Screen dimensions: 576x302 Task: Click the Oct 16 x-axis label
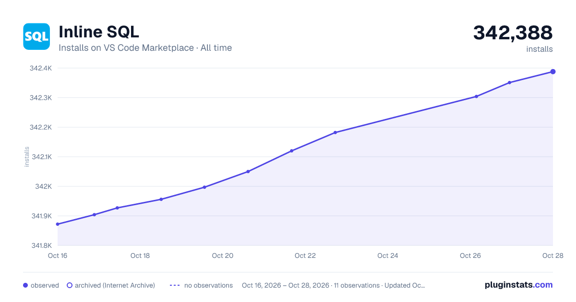click(58, 256)
